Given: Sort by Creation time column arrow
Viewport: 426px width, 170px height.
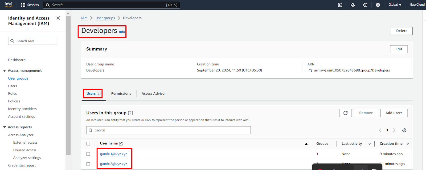Looking at the screenshot, I should (408, 144).
